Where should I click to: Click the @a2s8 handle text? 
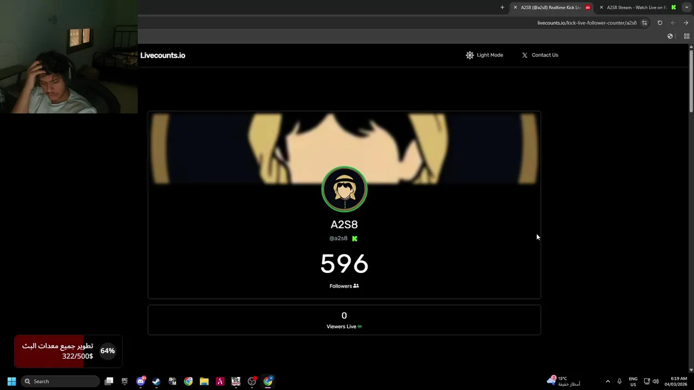click(338, 238)
